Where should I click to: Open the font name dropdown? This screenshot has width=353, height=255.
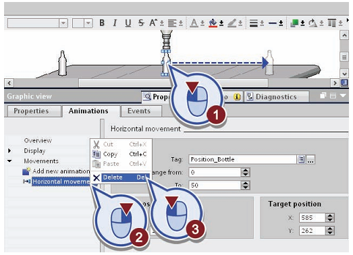[63, 23]
